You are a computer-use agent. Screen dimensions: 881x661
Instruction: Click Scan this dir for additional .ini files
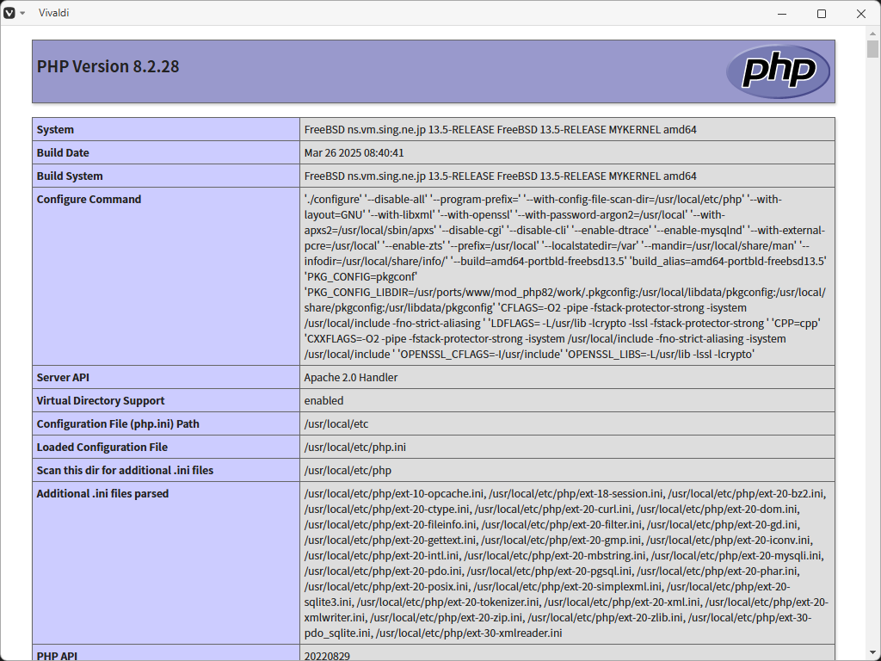[x=125, y=470]
